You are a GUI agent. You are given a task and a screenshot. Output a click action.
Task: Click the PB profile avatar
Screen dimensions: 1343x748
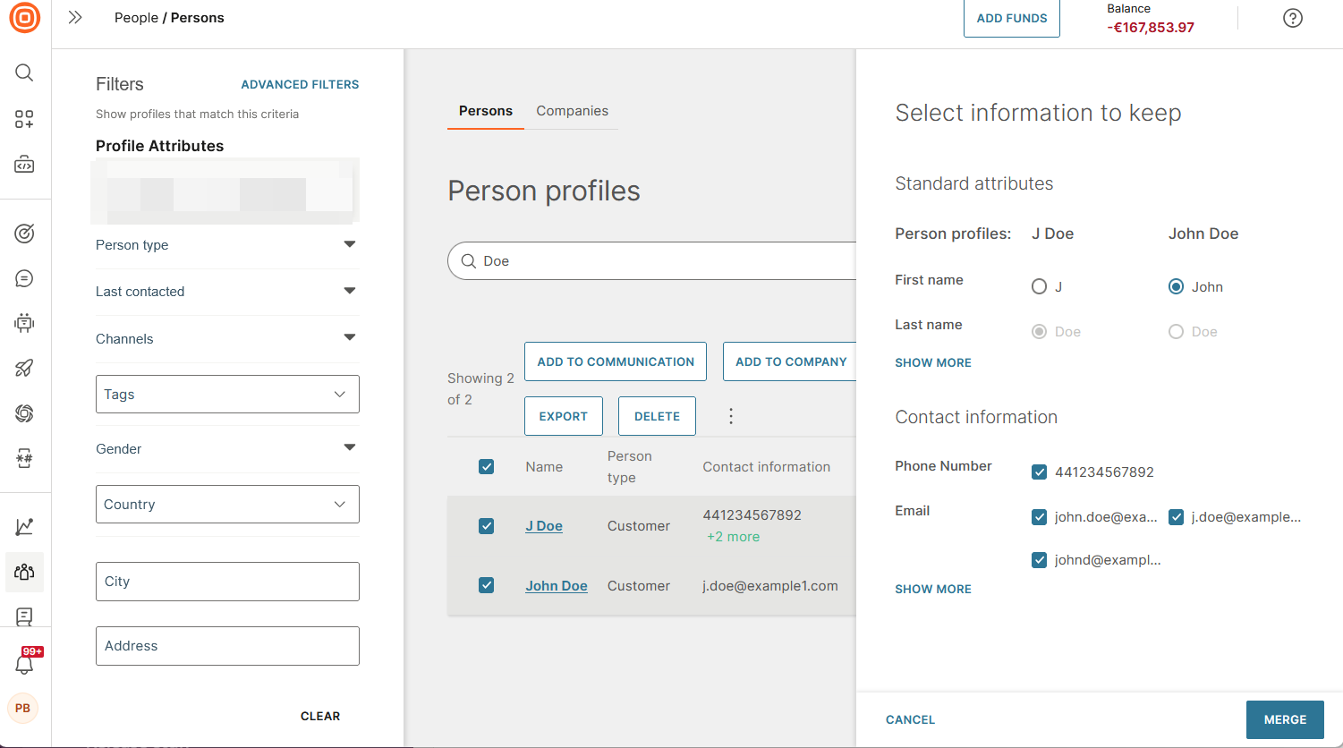[22, 708]
